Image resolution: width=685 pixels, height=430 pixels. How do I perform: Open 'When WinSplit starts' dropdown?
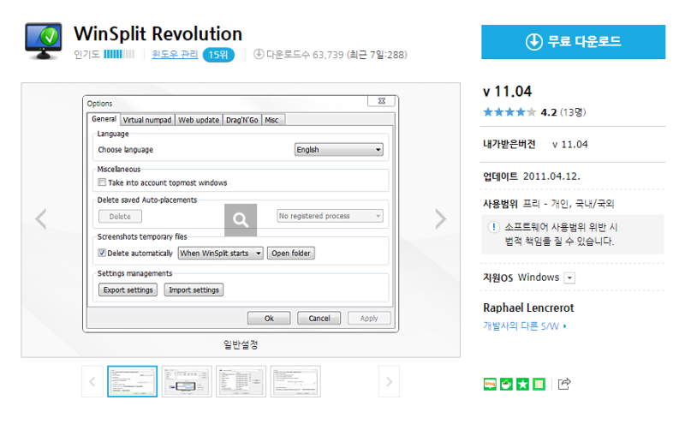[221, 253]
